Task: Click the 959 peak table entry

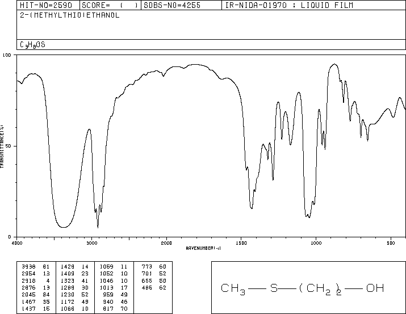Action: pyautogui.click(x=115, y=295)
